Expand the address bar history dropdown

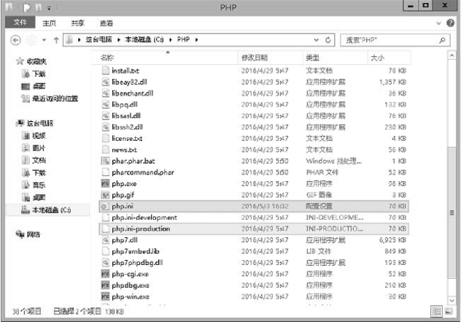coord(317,39)
